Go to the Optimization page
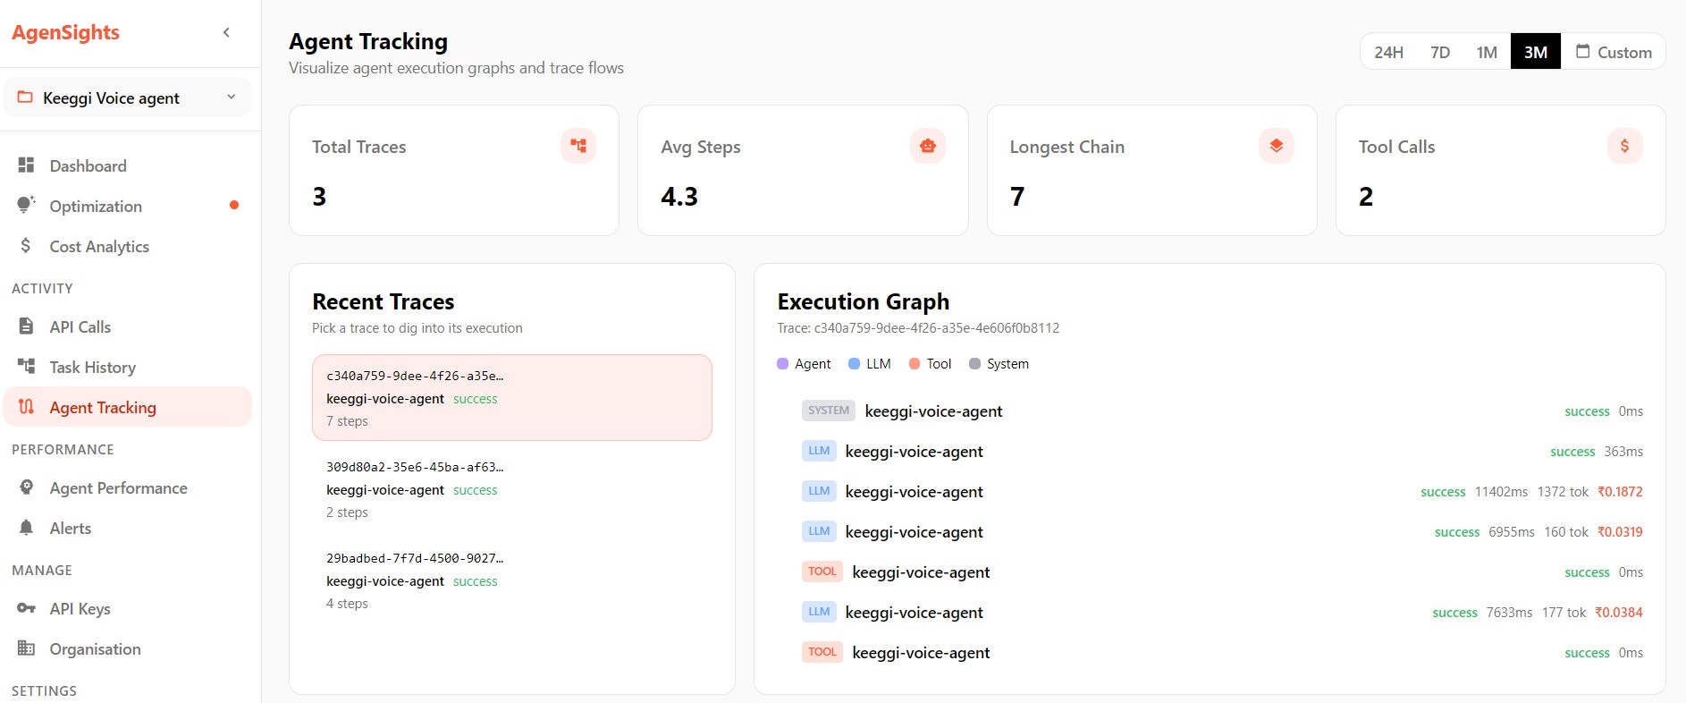 tap(127, 206)
